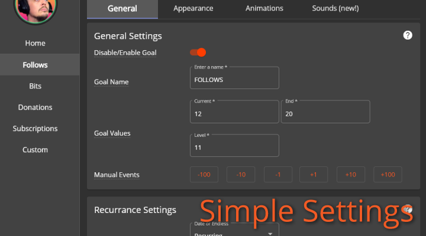The width and height of the screenshot is (426, 236).
Task: Click the -10 manual event button
Action: click(x=241, y=175)
